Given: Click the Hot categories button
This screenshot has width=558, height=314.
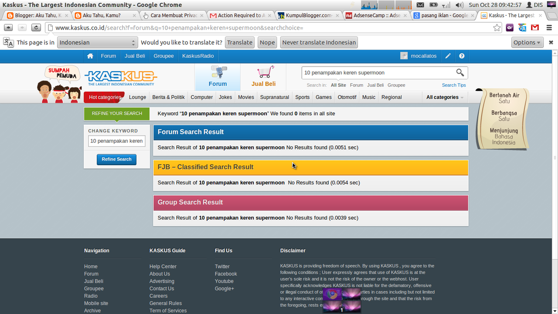Looking at the screenshot, I should click(105, 97).
